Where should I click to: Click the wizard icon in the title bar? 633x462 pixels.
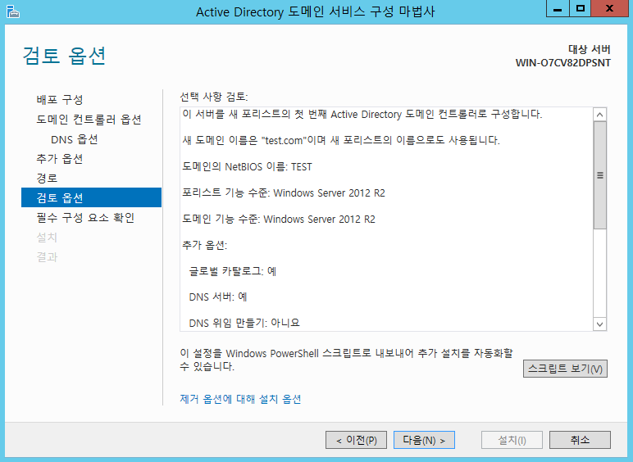pyautogui.click(x=11, y=11)
